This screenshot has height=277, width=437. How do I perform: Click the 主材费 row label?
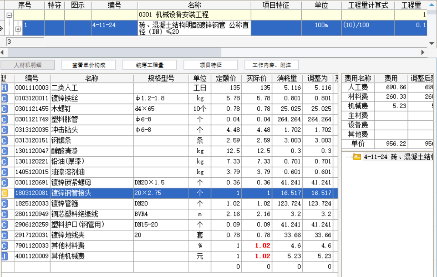tap(358, 116)
